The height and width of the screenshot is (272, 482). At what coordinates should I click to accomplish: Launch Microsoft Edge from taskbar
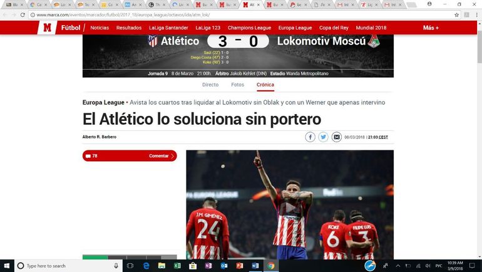pos(146,266)
